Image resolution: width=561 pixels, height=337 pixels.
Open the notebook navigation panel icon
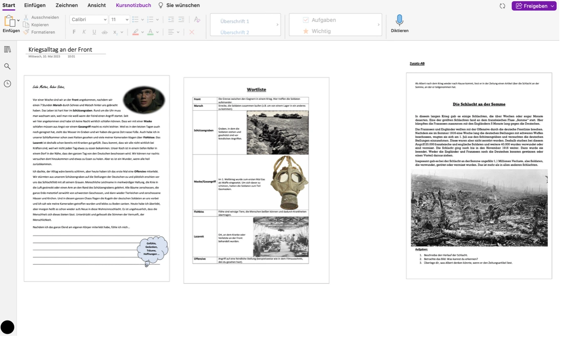pyautogui.click(x=7, y=49)
